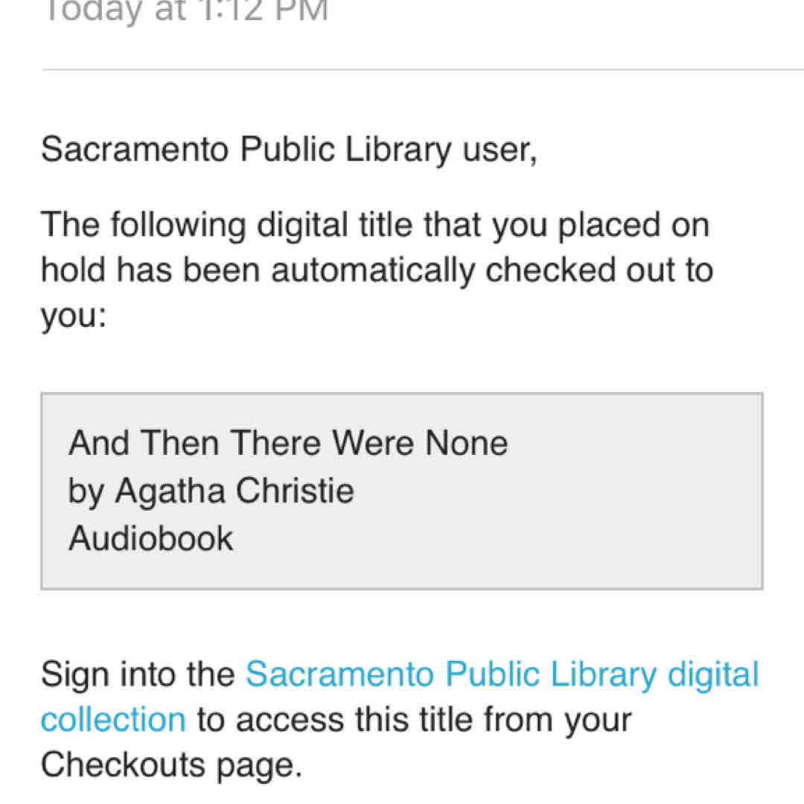Select the "And Then There Were None" title

288,444
